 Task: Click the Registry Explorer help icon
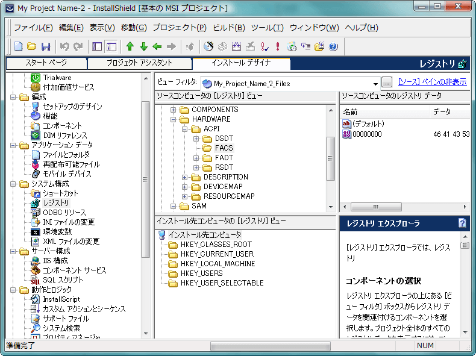point(462,223)
